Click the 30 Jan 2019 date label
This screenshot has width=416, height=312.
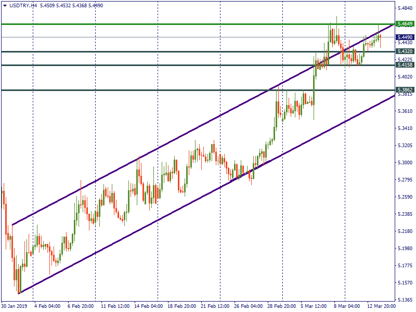point(14,306)
